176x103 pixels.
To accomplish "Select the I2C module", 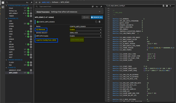I will 10,37.
